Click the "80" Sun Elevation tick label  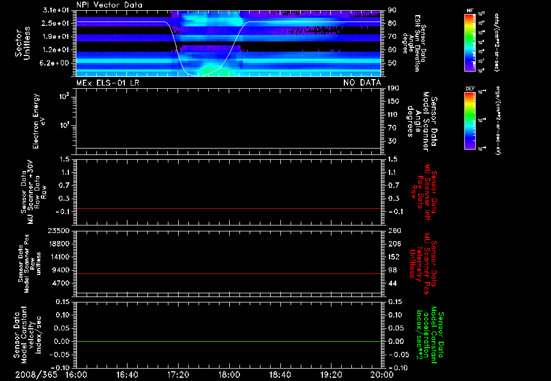(x=392, y=23)
